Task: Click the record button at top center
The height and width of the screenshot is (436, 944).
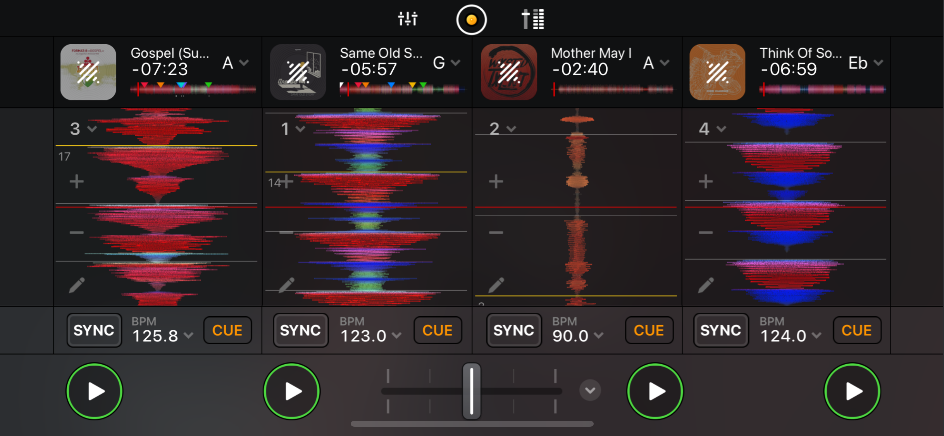Action: point(471,19)
